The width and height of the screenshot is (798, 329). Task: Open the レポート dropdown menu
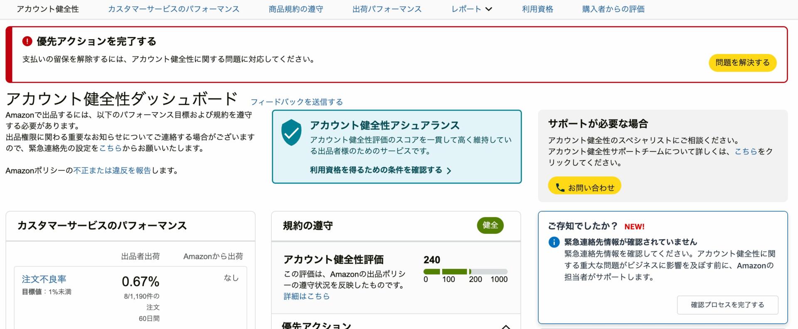point(471,9)
